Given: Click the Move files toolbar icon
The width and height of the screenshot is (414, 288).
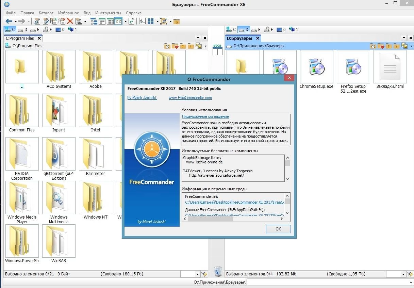Looking at the screenshot, I should tap(62, 21).
